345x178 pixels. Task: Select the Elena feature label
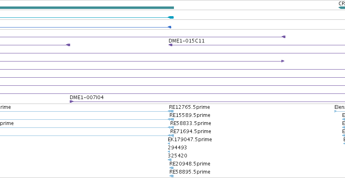pyautogui.click(x=339, y=107)
